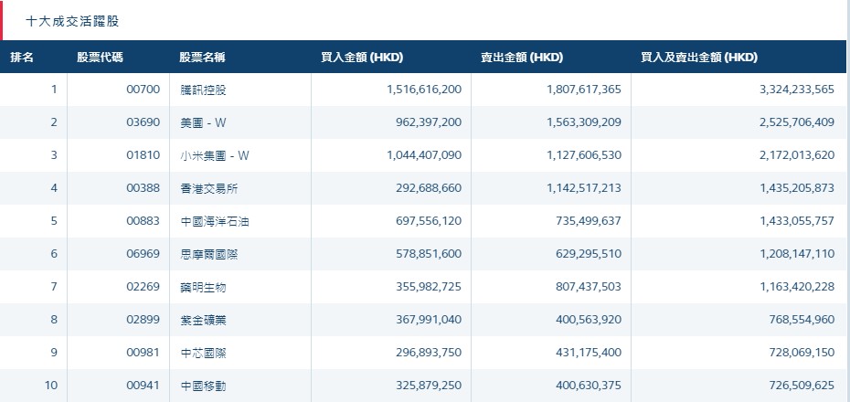Select stock name 美團 - W
This screenshot has width=850, height=402.
203,123
